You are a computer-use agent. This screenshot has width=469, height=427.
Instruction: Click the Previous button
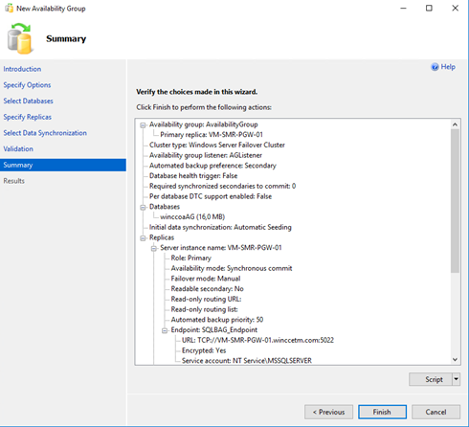[x=328, y=412]
